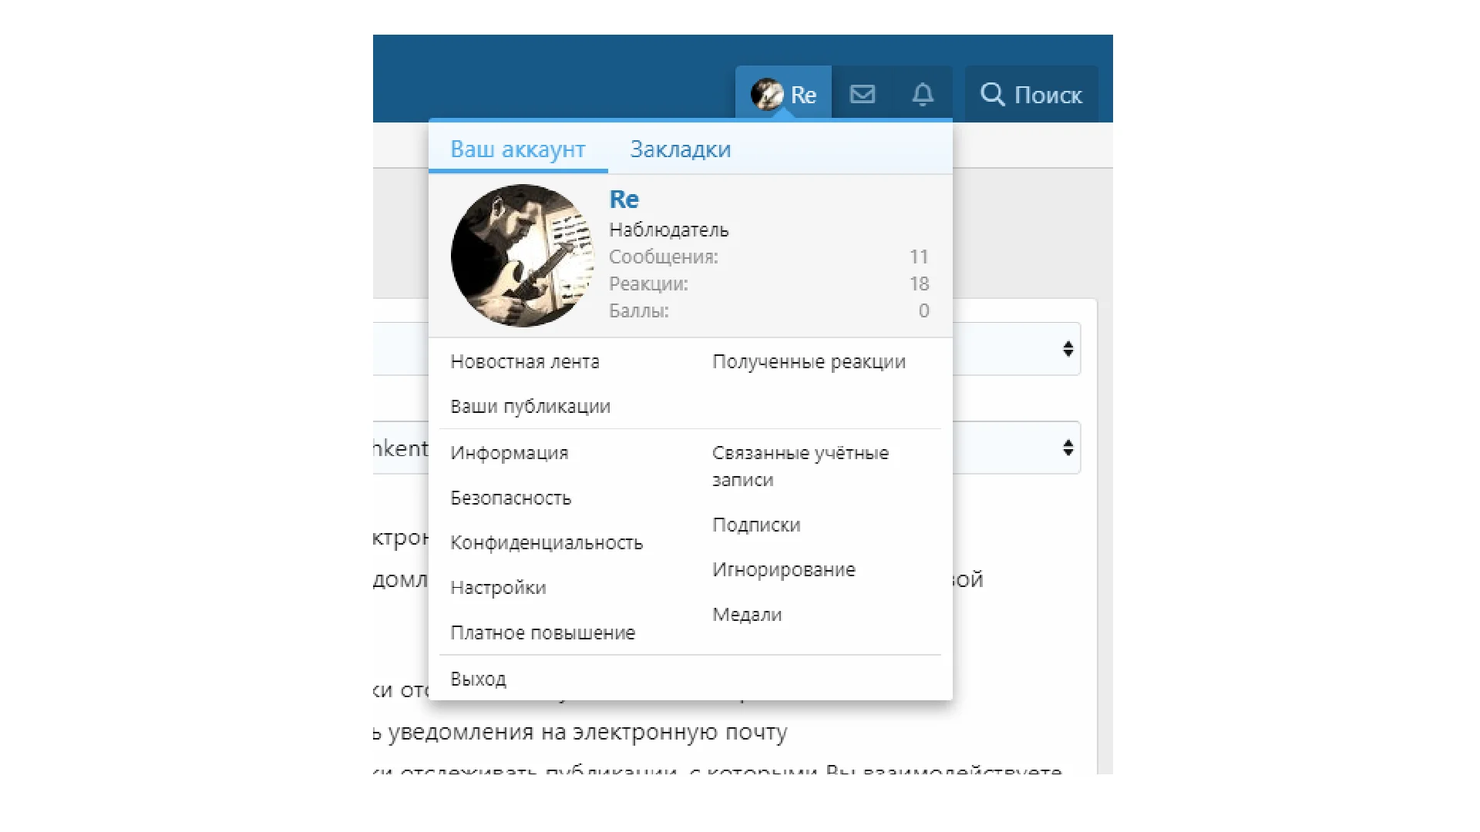Open Новостная лента link
1480x832 pixels.
point(524,362)
